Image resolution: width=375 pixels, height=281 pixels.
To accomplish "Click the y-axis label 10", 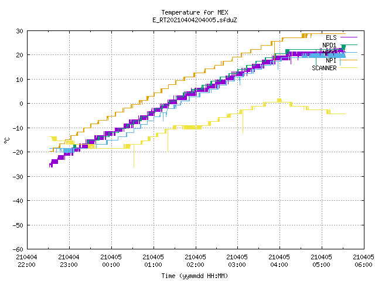I will [19, 80].
